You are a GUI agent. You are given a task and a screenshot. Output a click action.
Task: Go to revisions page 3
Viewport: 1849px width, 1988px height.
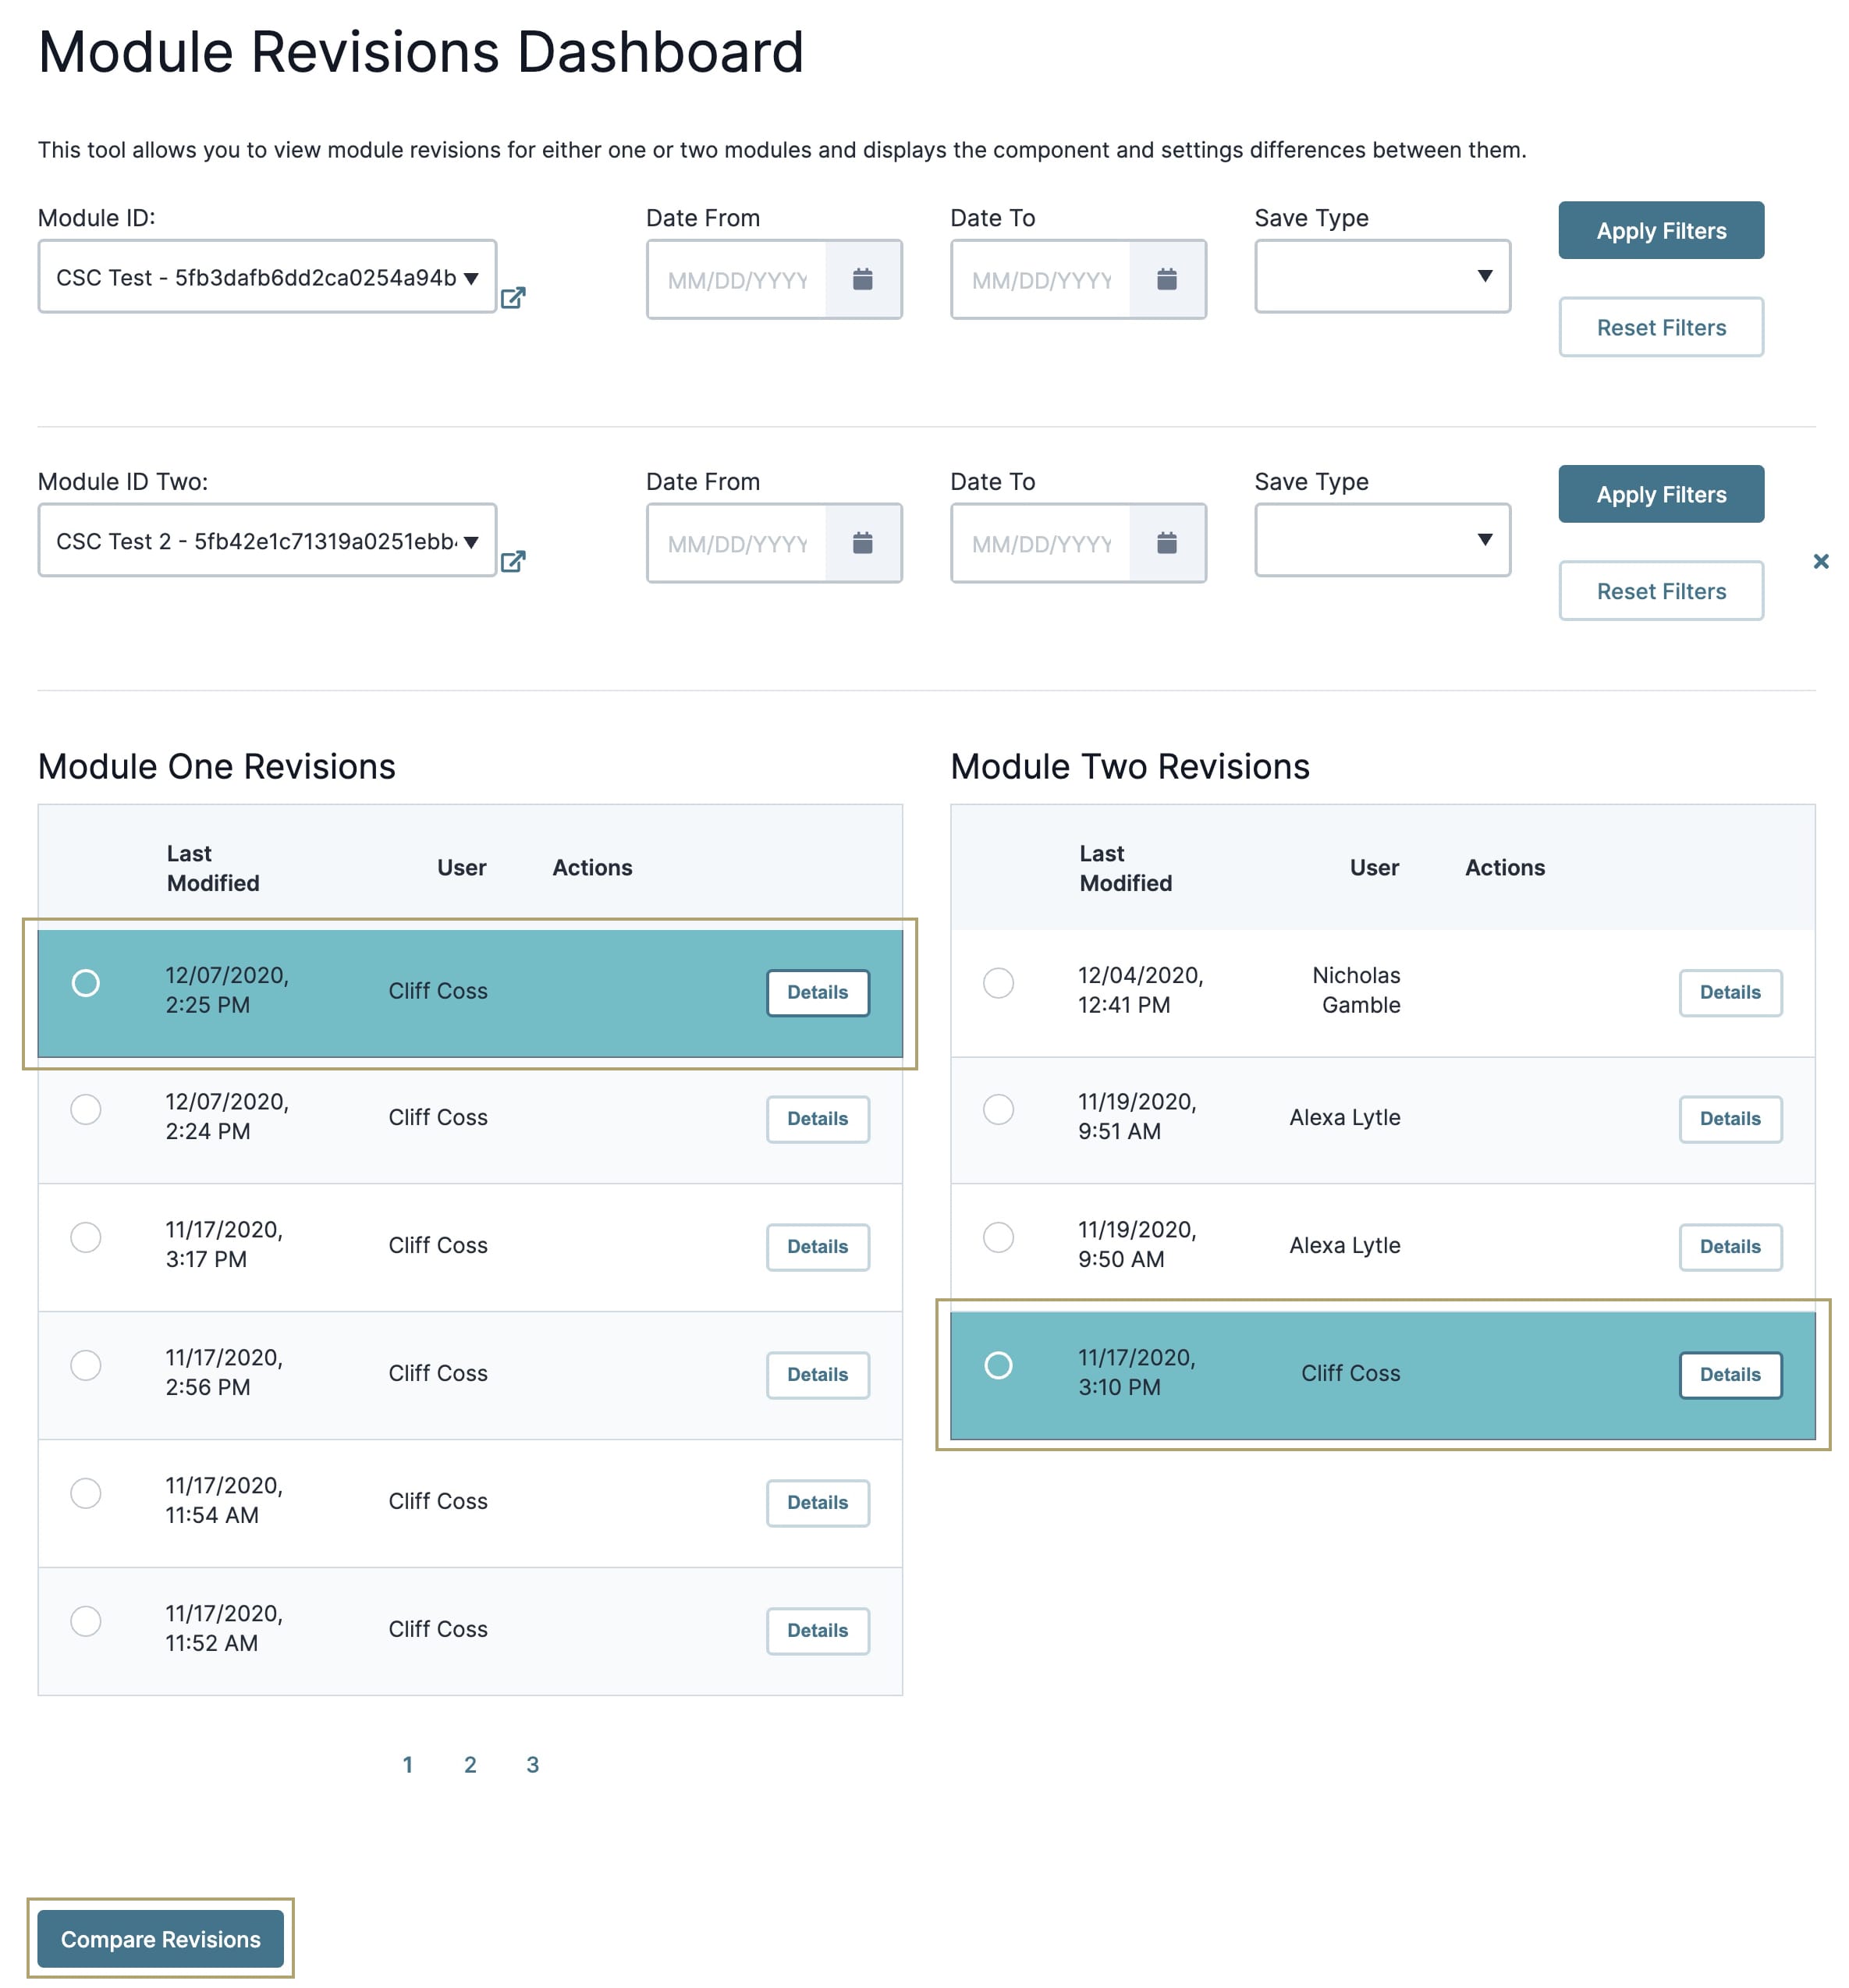tap(532, 1765)
